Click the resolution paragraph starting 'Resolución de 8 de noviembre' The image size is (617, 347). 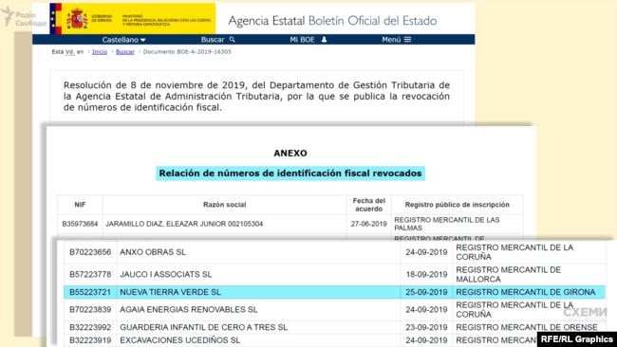[256, 97]
